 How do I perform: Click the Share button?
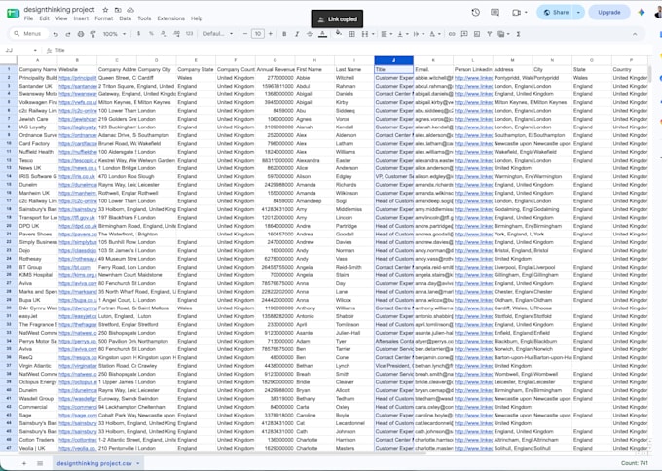(556, 13)
